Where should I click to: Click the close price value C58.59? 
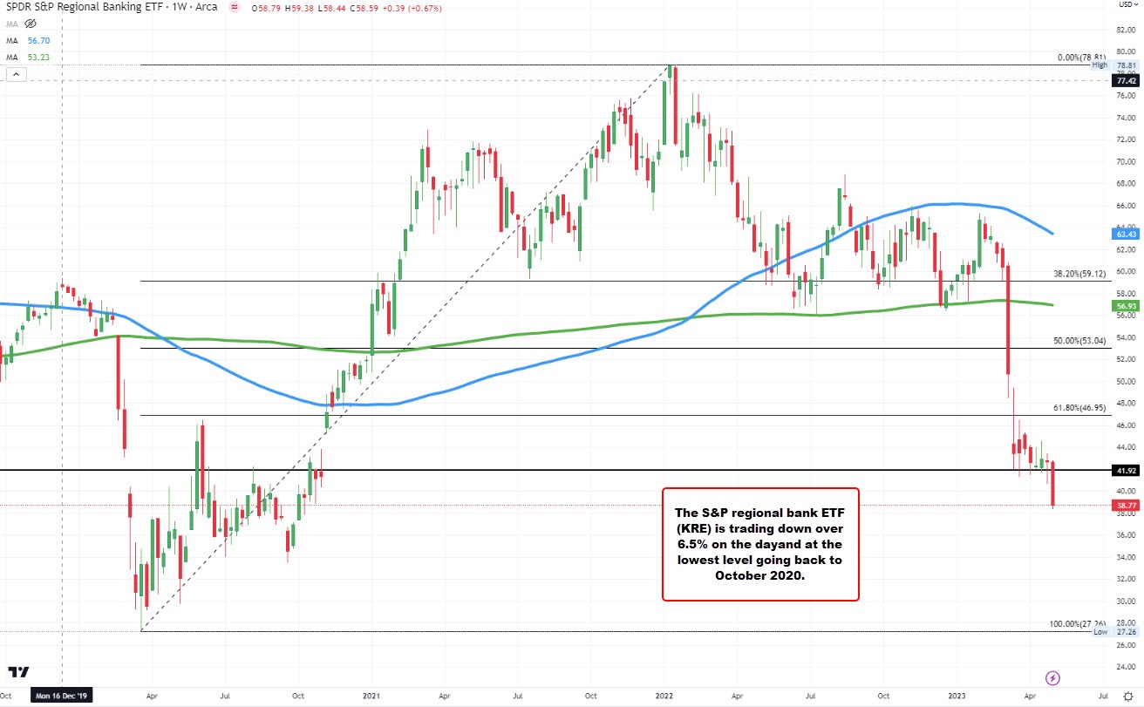[x=364, y=8]
